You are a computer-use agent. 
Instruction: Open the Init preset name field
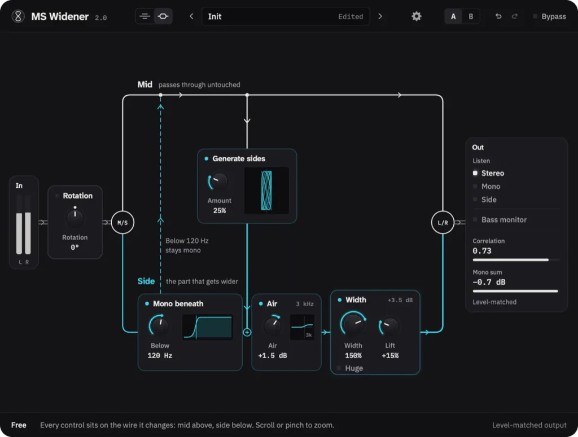point(286,16)
